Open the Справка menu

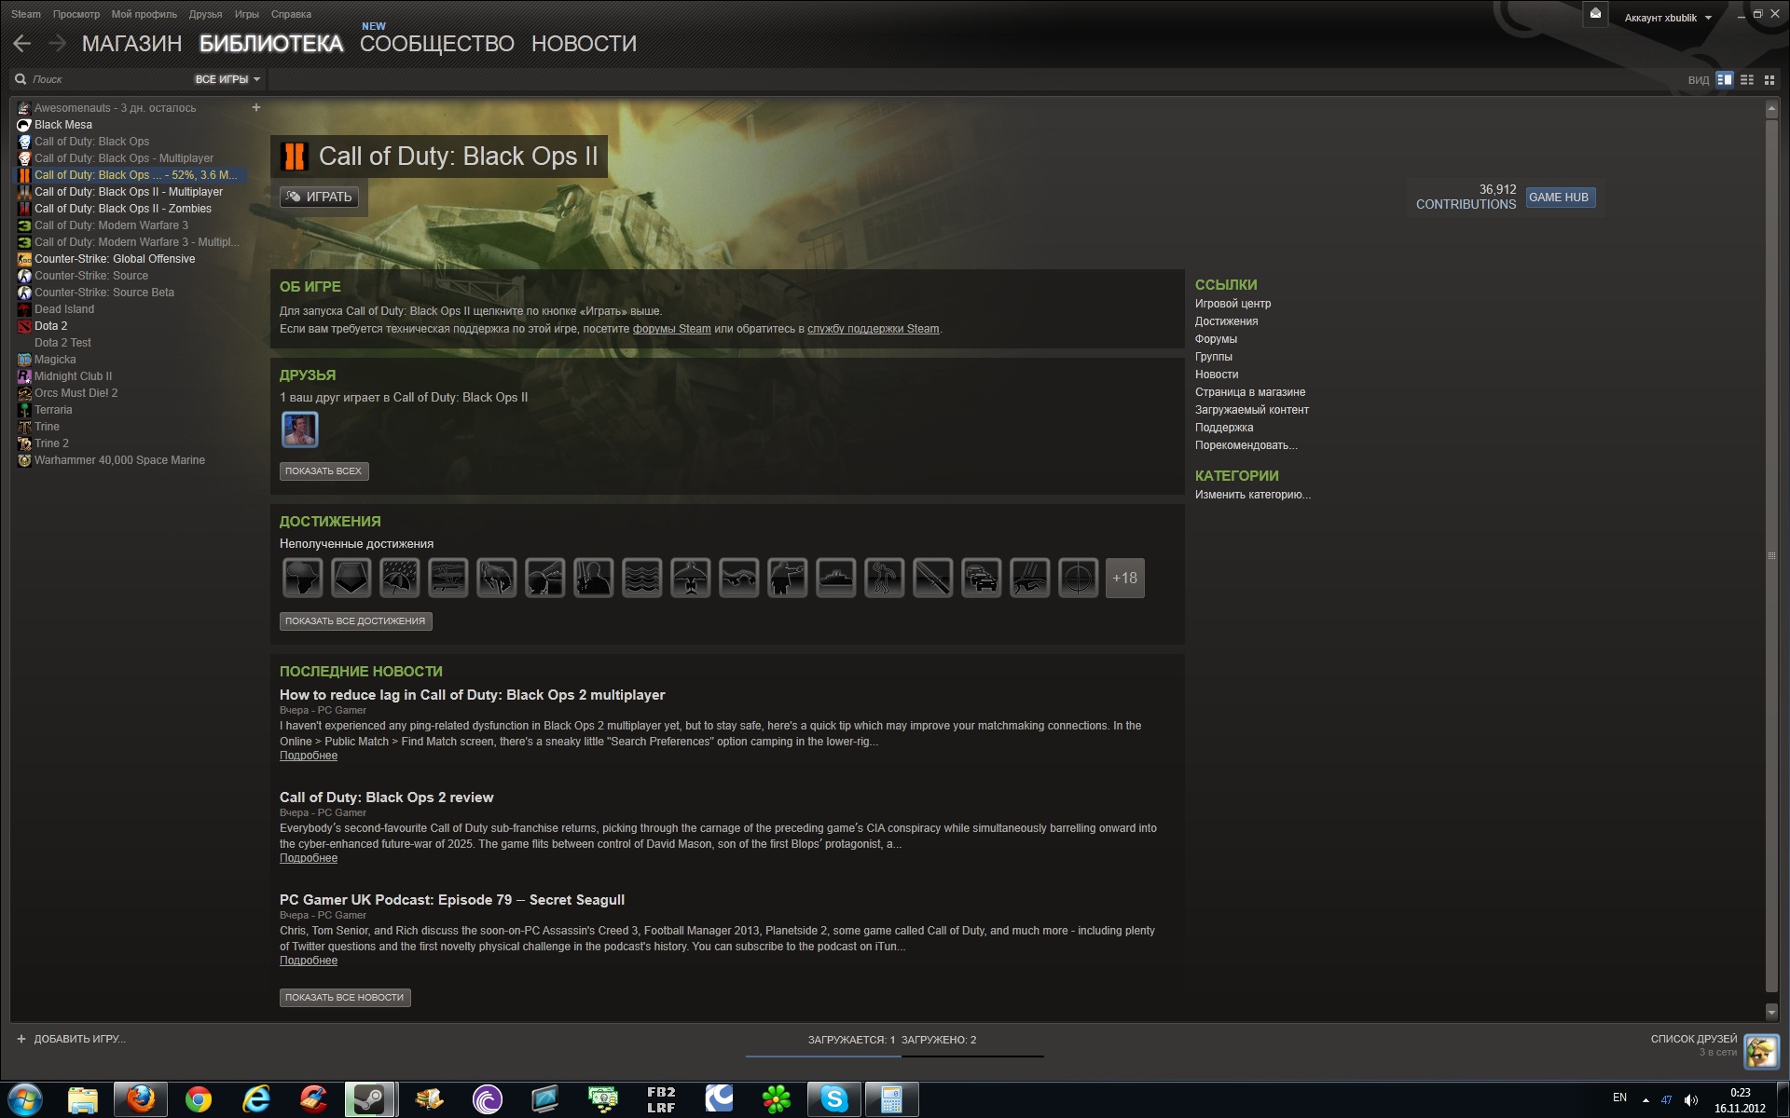pos(291,14)
